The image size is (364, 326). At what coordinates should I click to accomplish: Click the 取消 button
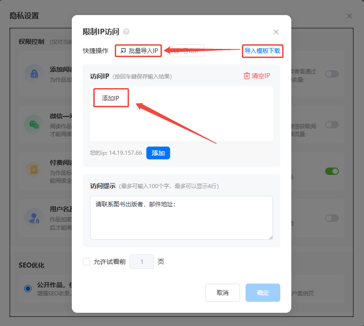point(222,293)
